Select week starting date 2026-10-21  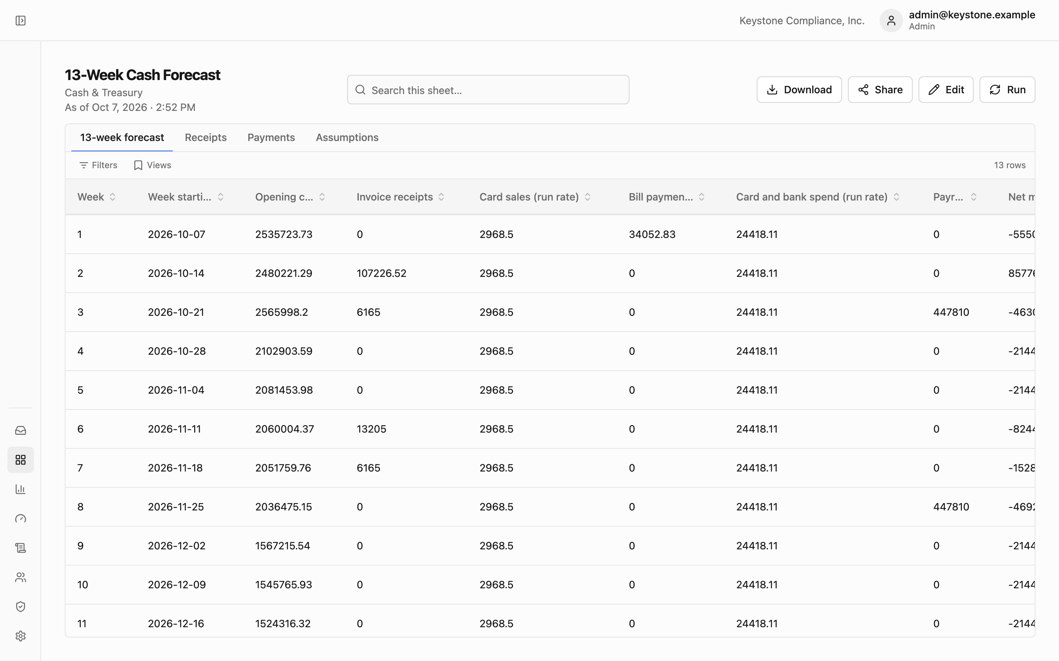[176, 312]
